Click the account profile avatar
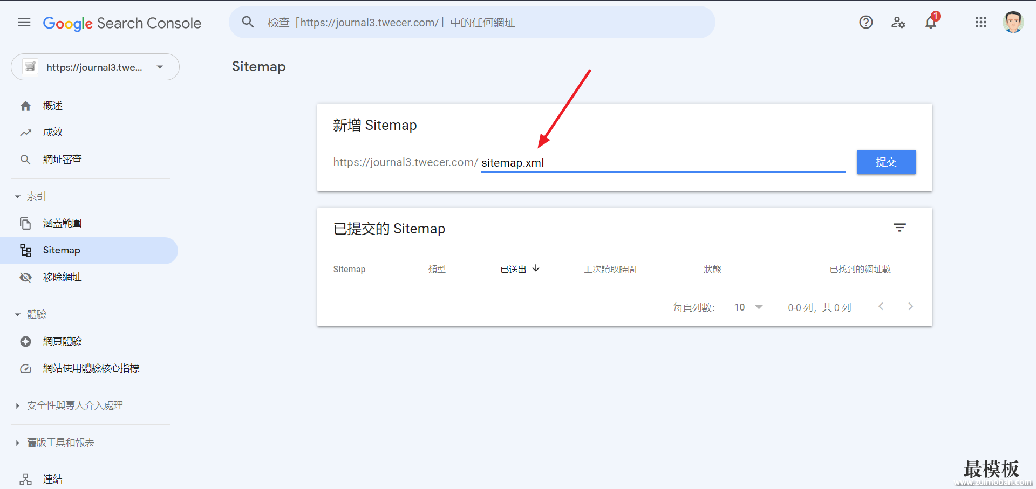 point(1013,23)
